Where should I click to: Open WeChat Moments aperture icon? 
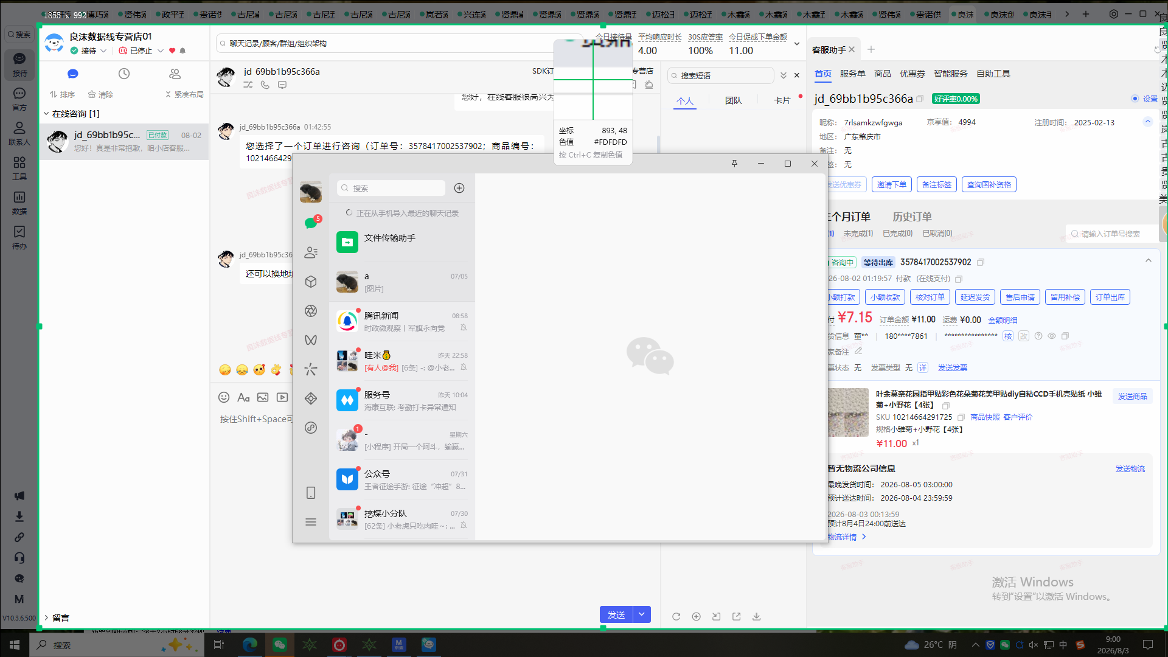[311, 311]
